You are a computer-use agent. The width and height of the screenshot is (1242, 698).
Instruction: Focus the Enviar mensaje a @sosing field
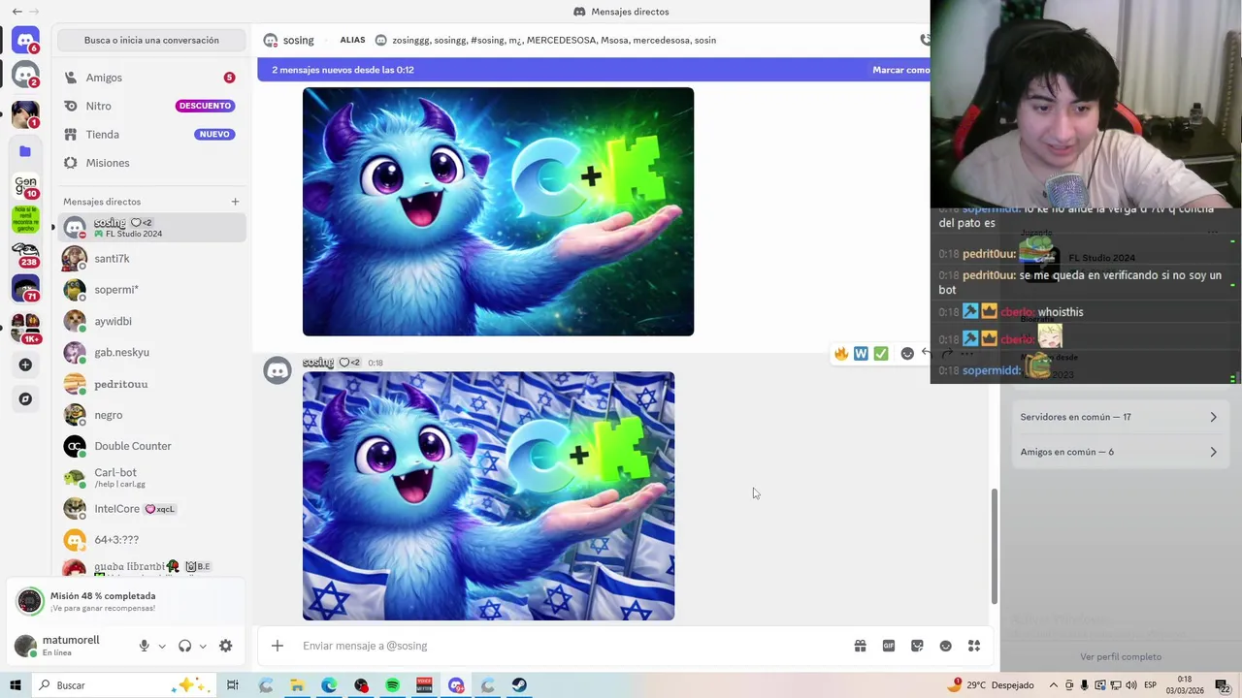click(x=572, y=646)
